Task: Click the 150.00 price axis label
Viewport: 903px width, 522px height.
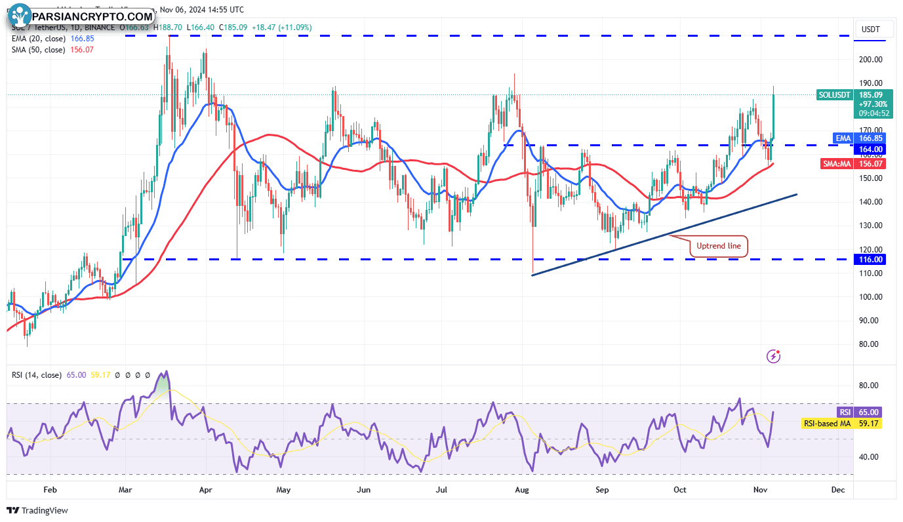Action: click(x=872, y=178)
